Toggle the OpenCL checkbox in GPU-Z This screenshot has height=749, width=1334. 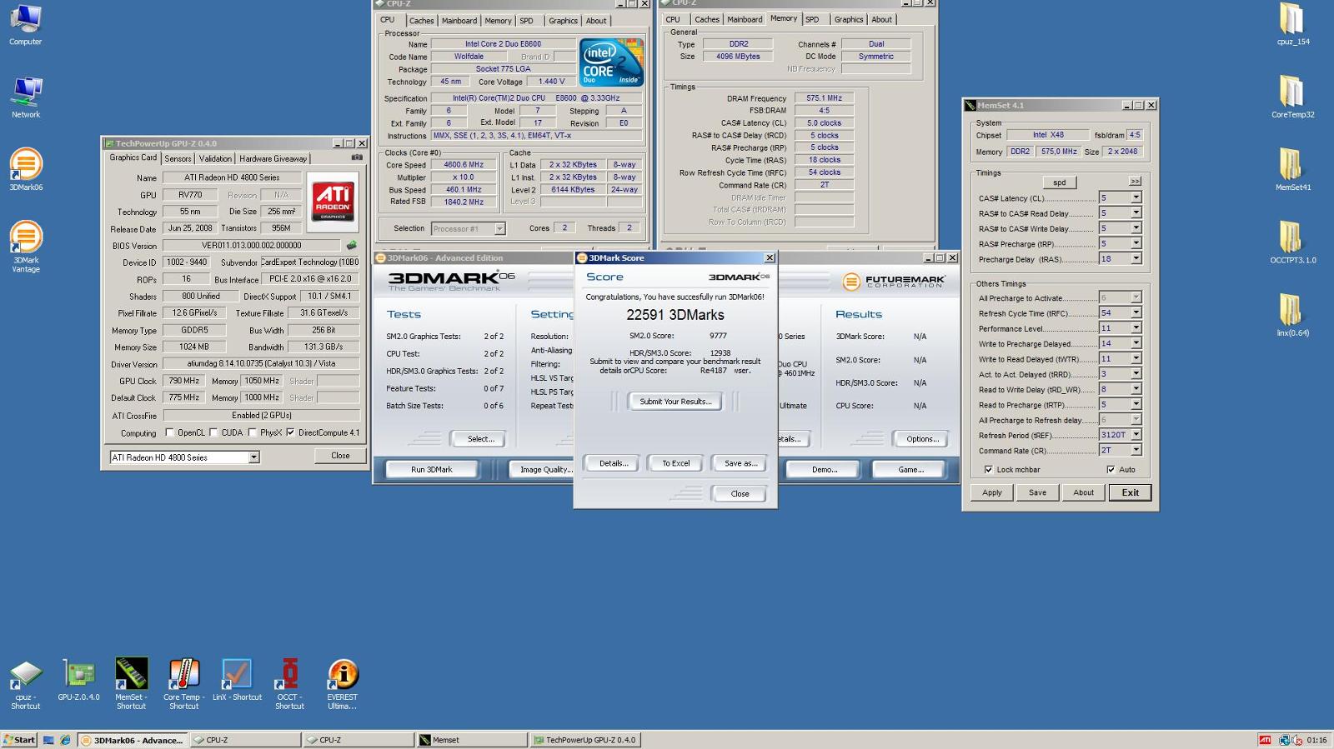coord(169,432)
